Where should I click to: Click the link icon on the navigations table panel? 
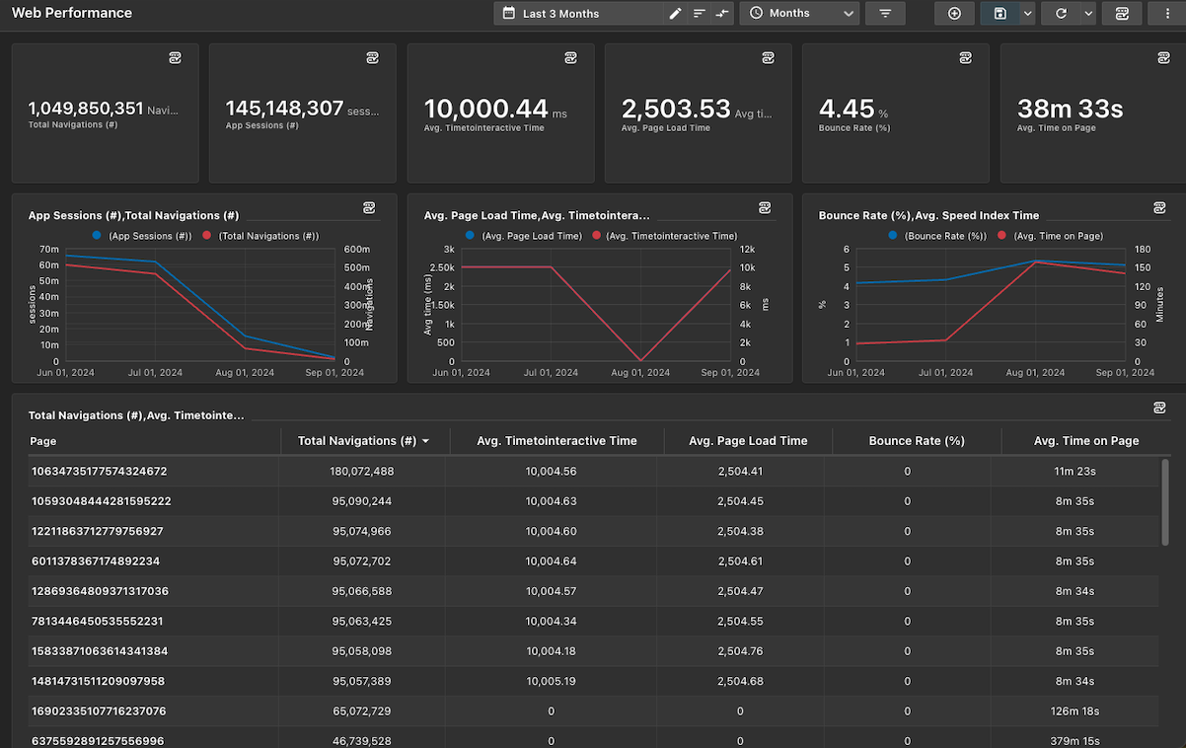[1160, 409]
